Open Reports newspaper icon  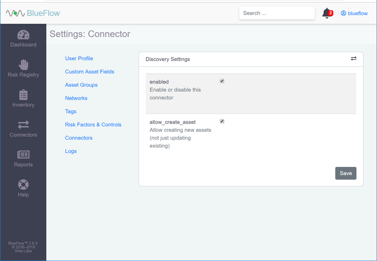point(23,155)
